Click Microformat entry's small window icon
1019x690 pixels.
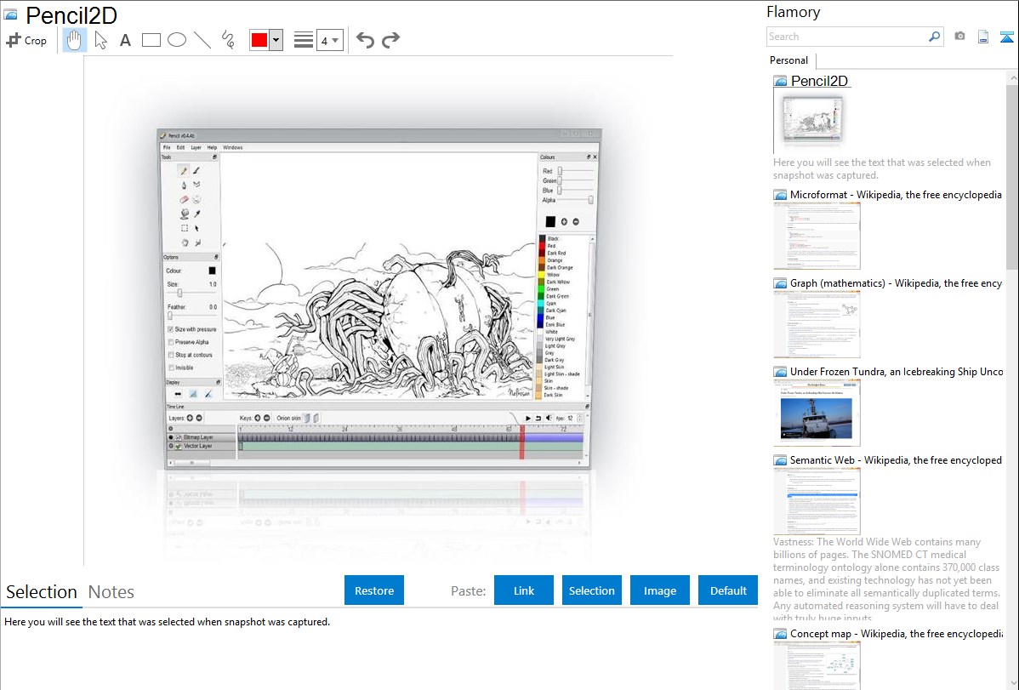[780, 195]
